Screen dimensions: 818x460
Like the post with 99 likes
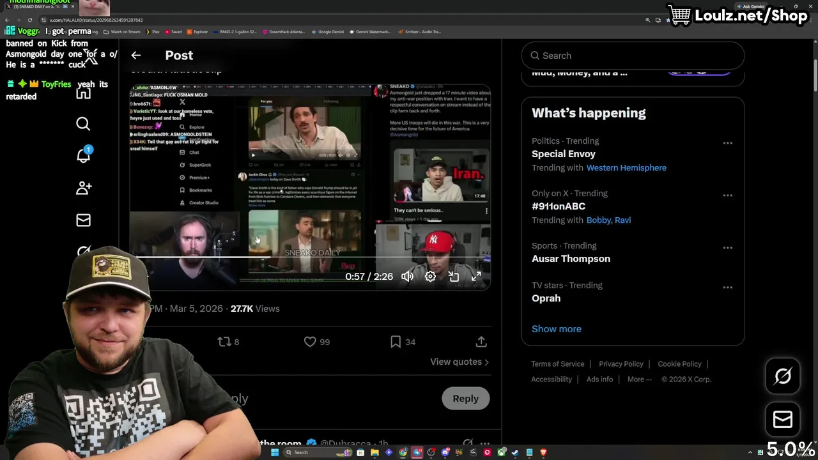(316, 342)
